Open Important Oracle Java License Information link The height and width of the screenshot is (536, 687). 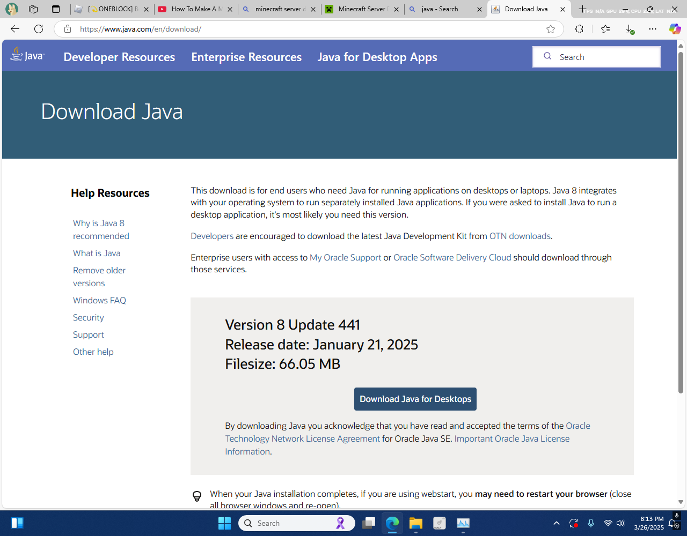point(512,438)
